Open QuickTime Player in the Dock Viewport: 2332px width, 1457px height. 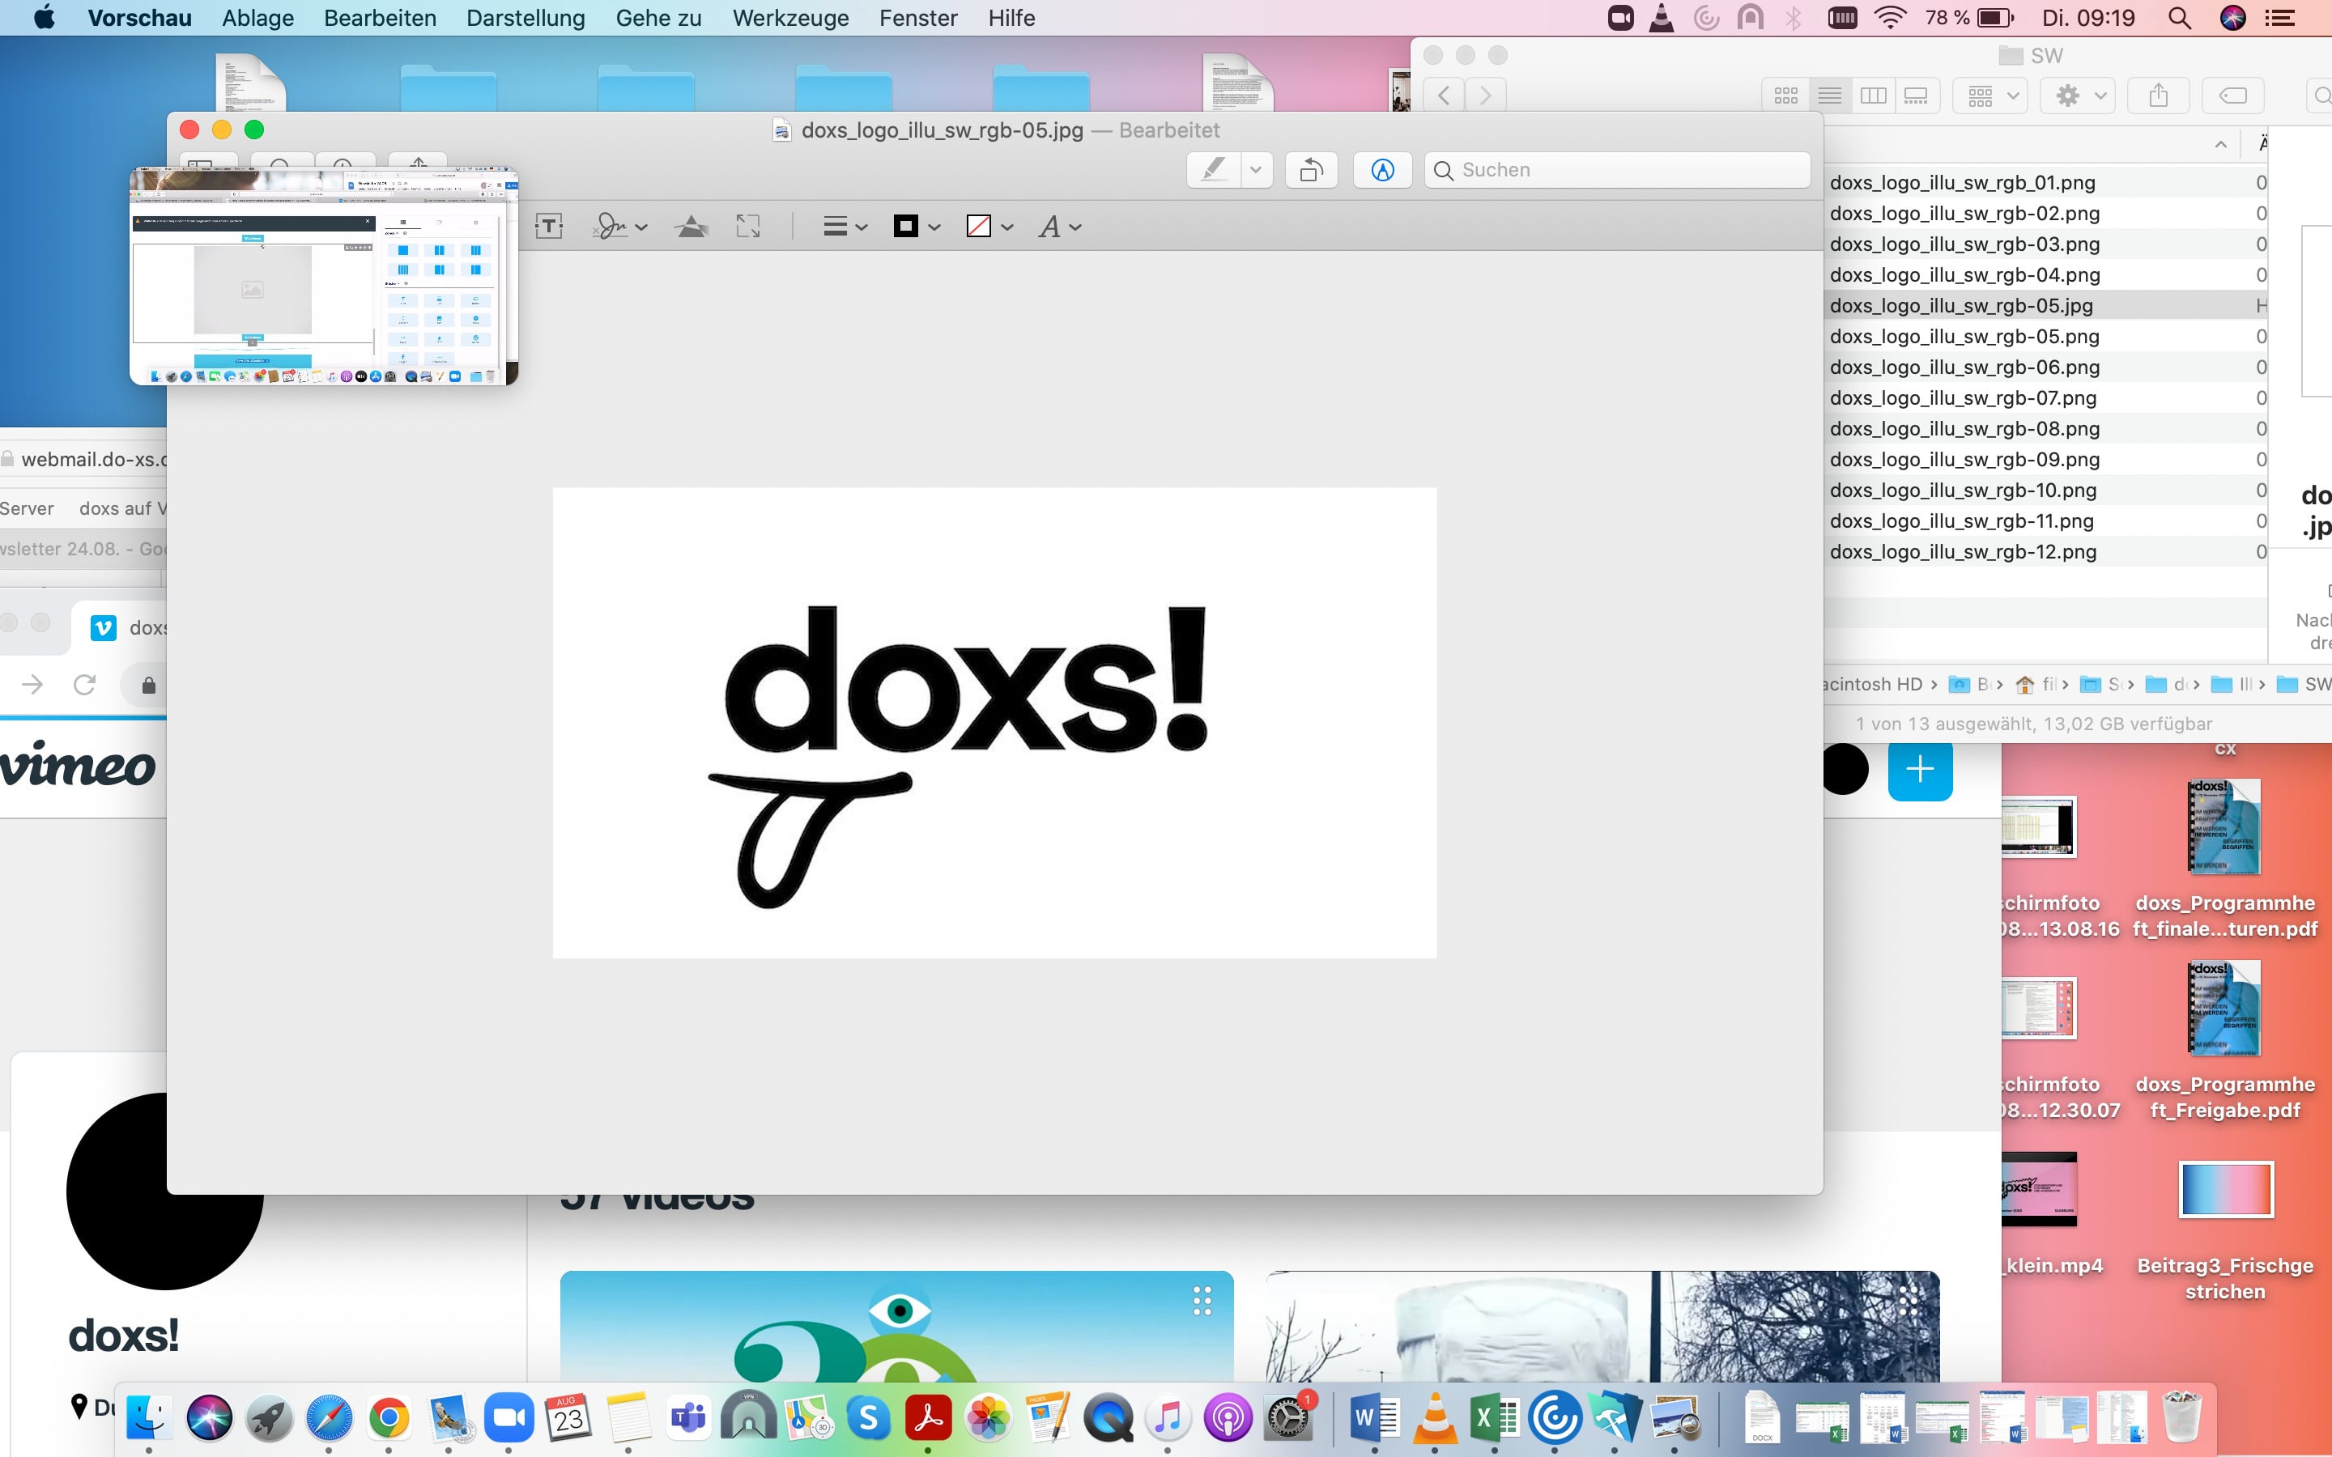point(1109,1417)
